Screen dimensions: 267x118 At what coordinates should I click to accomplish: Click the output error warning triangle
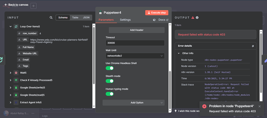(193, 17)
